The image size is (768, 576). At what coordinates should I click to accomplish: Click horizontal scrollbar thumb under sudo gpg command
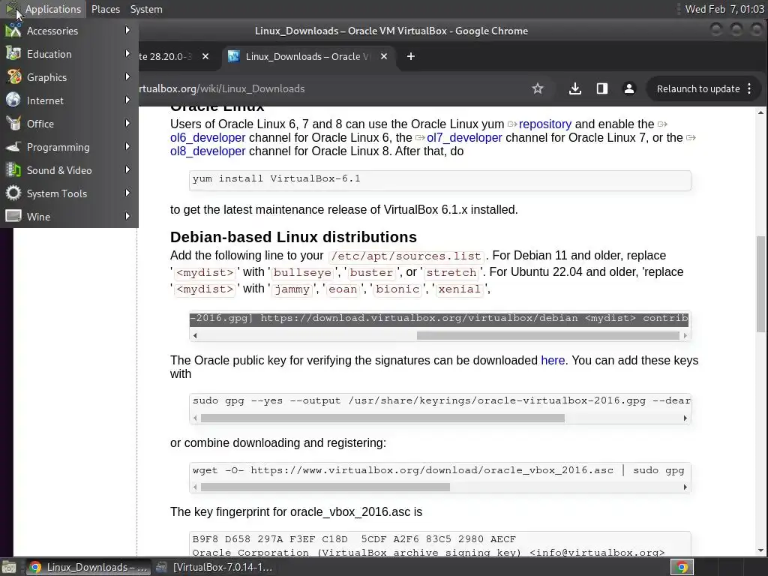[x=382, y=418]
